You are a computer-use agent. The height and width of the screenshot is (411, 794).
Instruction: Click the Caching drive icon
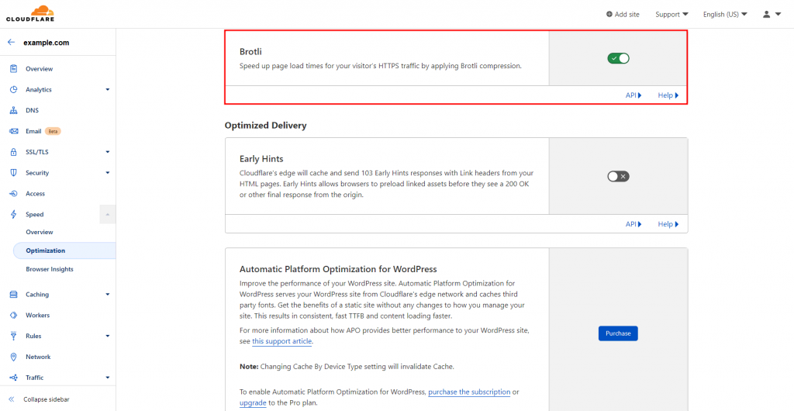14,294
